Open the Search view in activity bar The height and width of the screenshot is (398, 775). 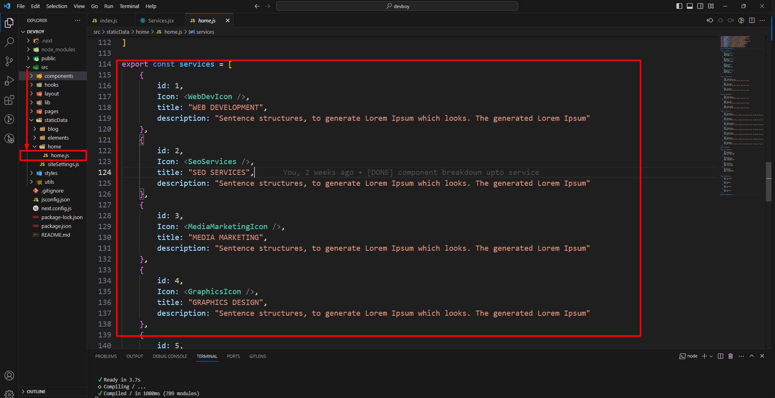(x=9, y=42)
